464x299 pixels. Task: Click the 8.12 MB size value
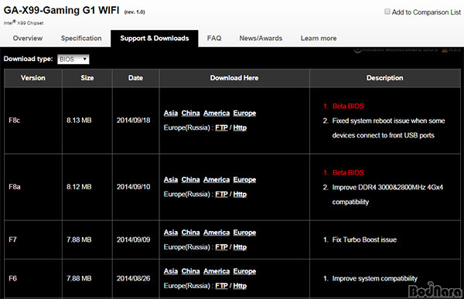coord(79,187)
